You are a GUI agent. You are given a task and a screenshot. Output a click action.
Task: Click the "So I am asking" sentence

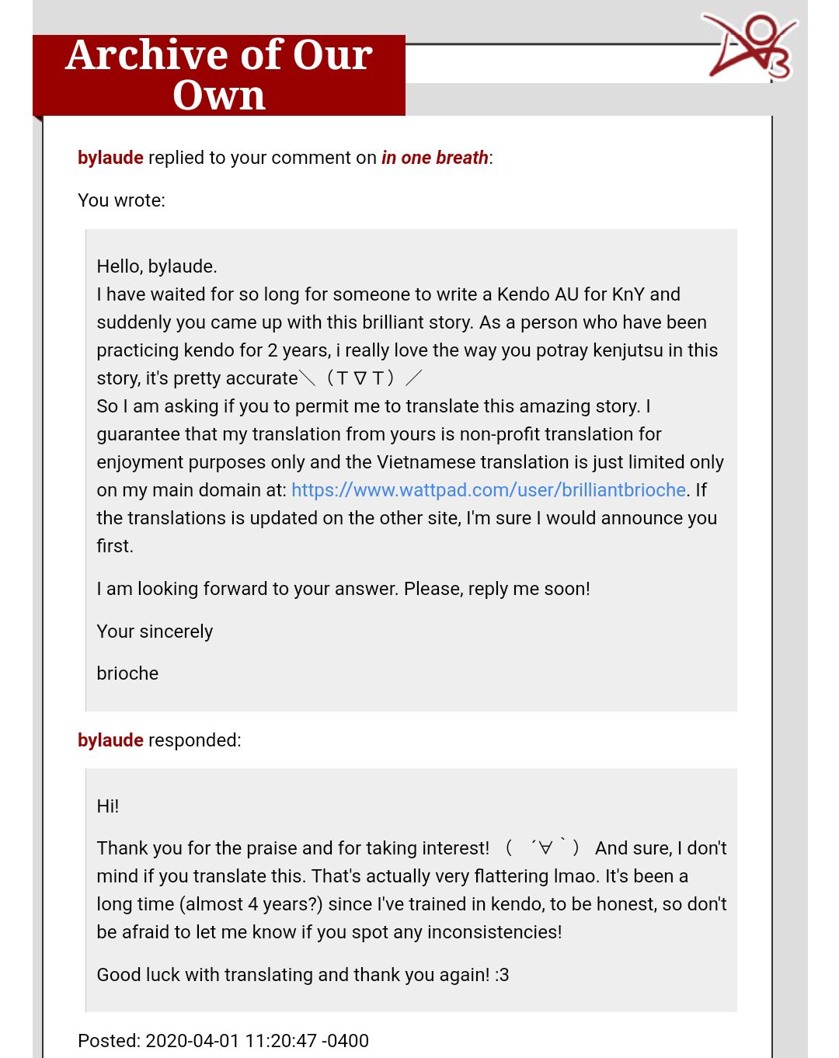pyautogui.click(x=373, y=406)
